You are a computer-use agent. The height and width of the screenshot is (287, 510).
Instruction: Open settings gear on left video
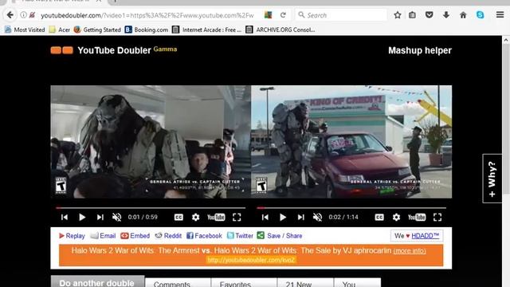pos(195,217)
